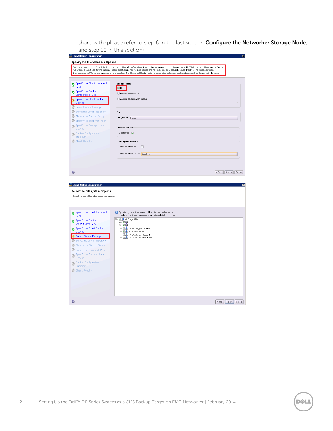Click the NetWorker app icon in upper title bar

tap(71, 56)
